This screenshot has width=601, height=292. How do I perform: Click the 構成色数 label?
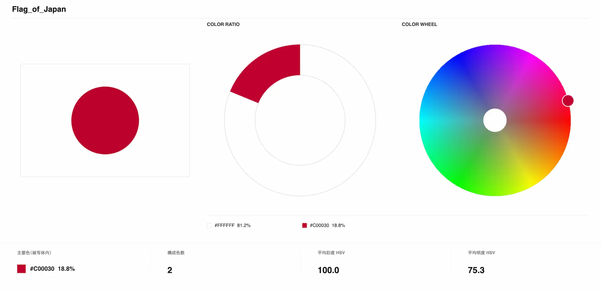176,253
